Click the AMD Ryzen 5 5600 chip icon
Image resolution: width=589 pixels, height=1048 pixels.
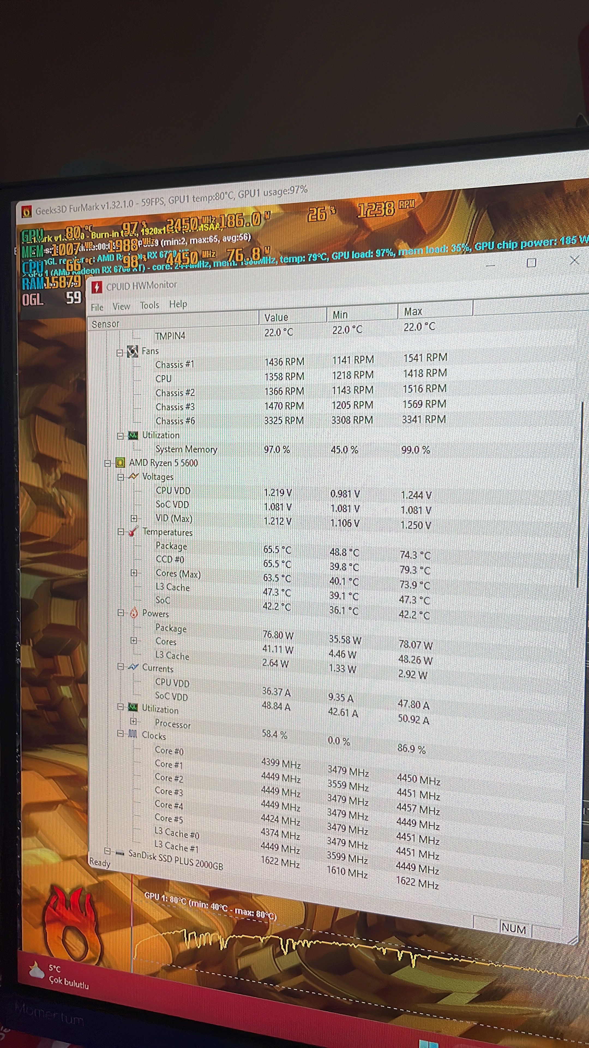(120, 463)
